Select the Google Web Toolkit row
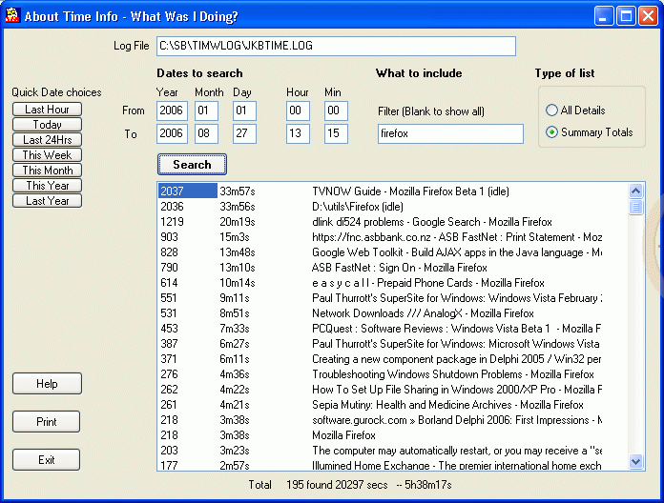The height and width of the screenshot is (503, 664). click(392, 252)
